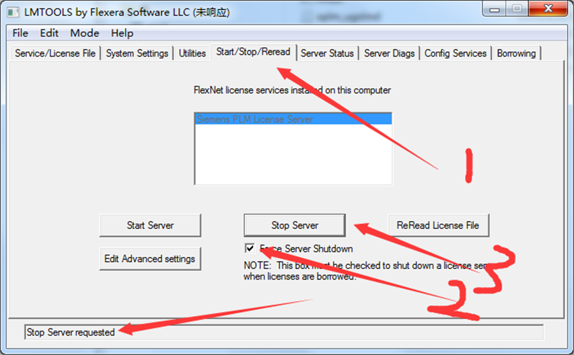The height and width of the screenshot is (355, 574).
Task: Select the Start/Stop/Reread tab
Action: tap(253, 52)
